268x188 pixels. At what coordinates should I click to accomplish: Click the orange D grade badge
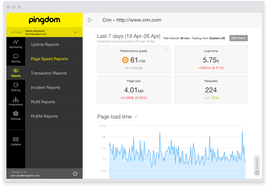125,60
